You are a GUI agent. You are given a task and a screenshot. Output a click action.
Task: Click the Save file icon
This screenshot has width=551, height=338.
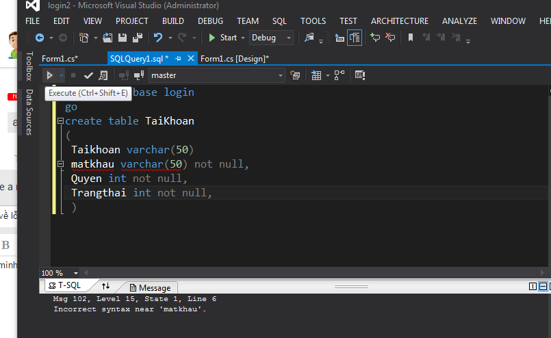(x=123, y=38)
